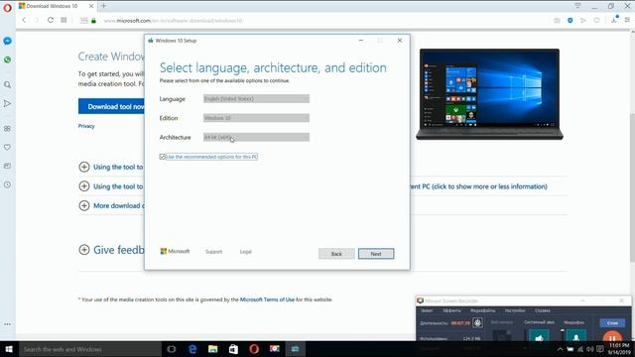Open the Edition dropdown in Windows 10 Setup
635x357 pixels.
click(x=256, y=118)
